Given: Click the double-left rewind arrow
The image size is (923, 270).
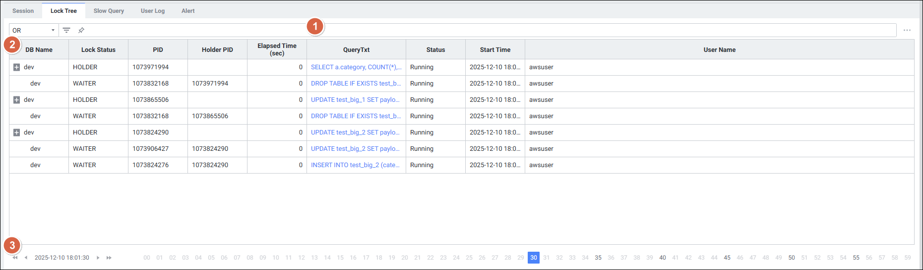Looking at the screenshot, I should [15, 258].
